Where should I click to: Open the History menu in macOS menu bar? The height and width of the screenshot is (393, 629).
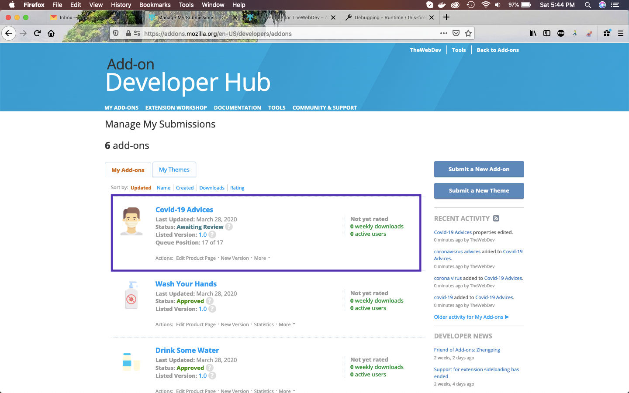pyautogui.click(x=121, y=5)
